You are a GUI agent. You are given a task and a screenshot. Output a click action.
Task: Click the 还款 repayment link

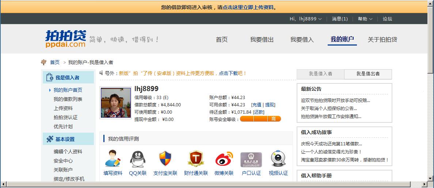[x=259, y=112]
